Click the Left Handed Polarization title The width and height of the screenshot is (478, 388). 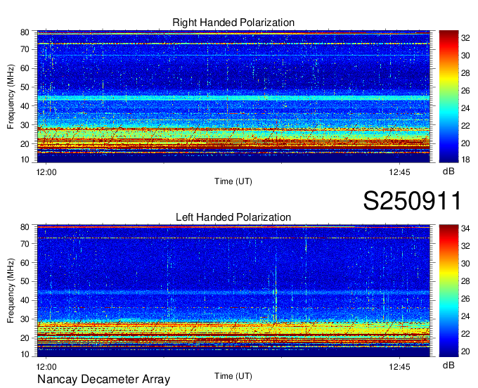[233, 217]
